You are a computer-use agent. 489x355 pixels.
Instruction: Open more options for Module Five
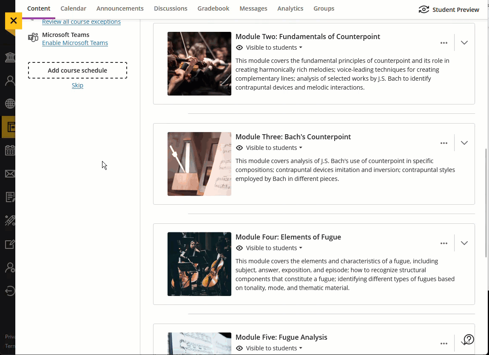[444, 344]
